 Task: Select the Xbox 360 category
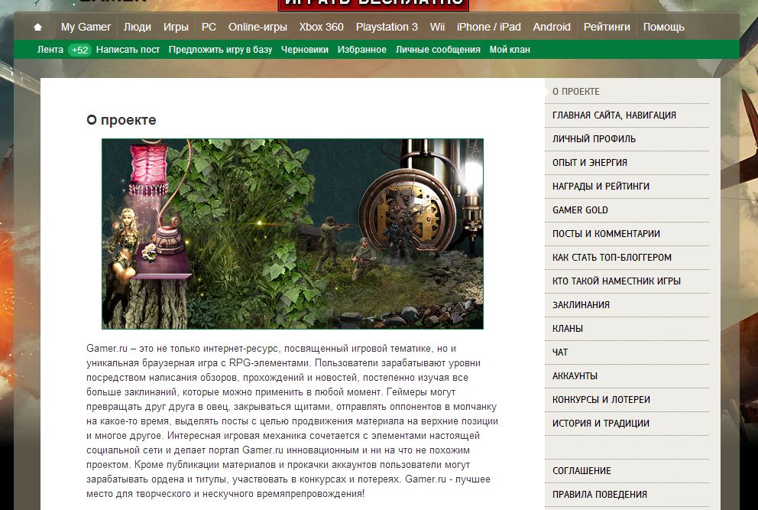coord(322,27)
